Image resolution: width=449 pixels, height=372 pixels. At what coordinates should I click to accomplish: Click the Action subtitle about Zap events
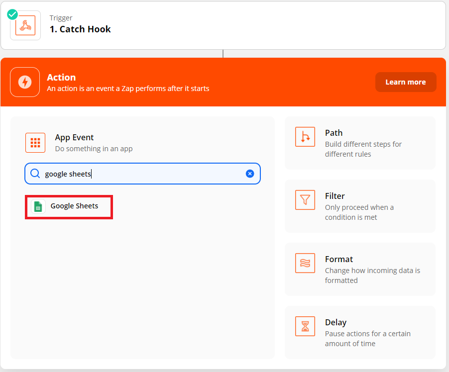pos(128,89)
